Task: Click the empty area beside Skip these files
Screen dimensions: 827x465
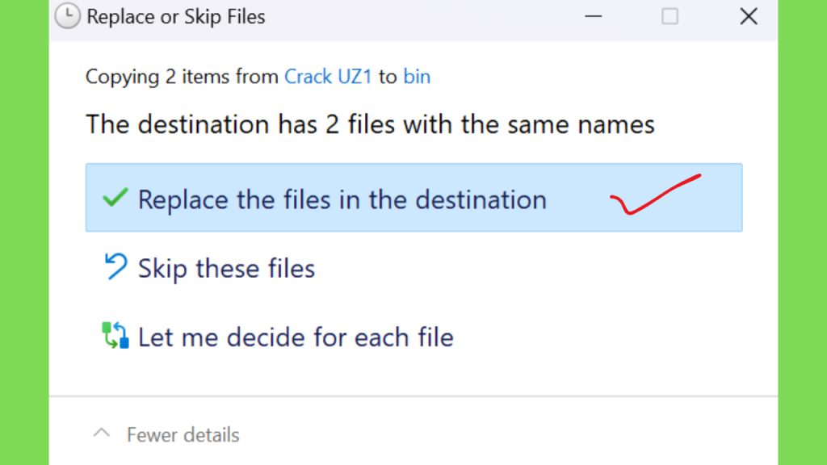Action: (x=527, y=267)
